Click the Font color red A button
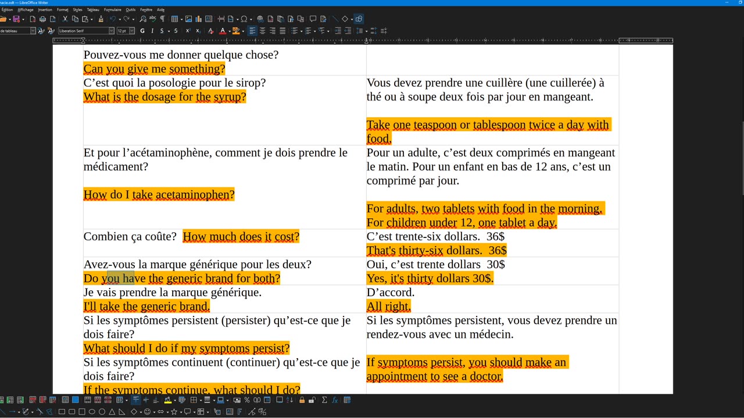Image resolution: width=744 pixels, height=418 pixels. pyautogui.click(x=223, y=31)
